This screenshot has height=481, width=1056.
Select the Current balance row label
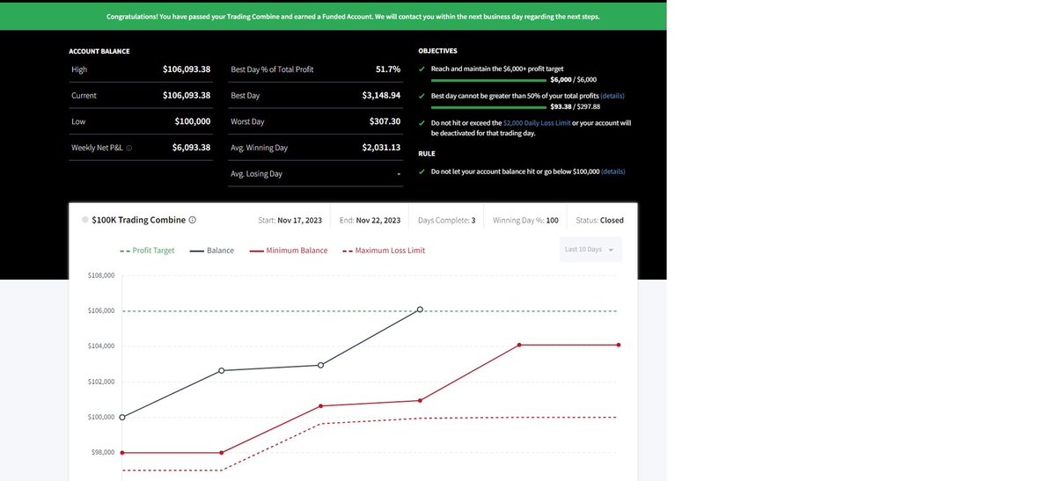pyautogui.click(x=84, y=95)
